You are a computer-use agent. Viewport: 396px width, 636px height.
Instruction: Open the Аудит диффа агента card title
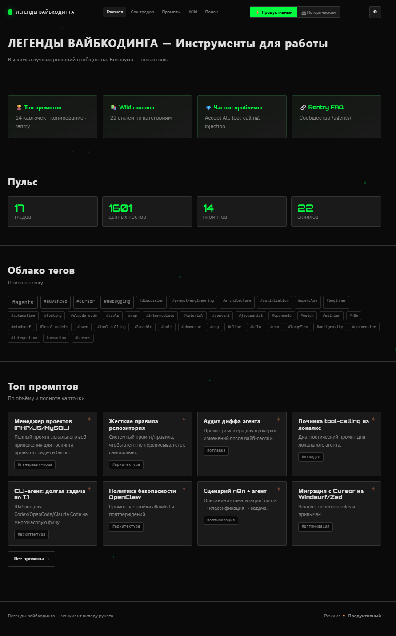click(x=232, y=421)
